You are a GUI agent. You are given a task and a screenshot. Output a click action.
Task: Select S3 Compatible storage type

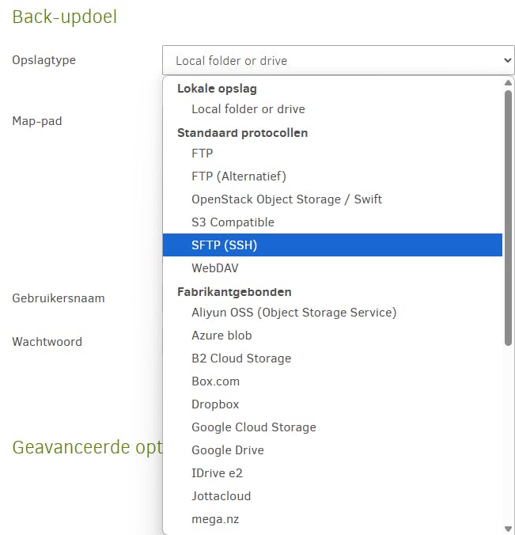click(x=233, y=222)
